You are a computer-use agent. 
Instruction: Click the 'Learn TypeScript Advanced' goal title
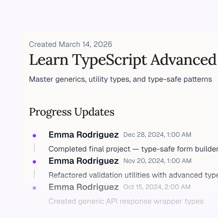[x=123, y=59]
